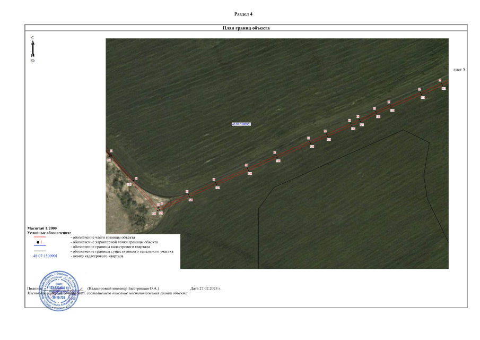Select point label 131 on the boundary
Image resolution: width=480 pixels, height=340 pixels.
click(129, 184)
